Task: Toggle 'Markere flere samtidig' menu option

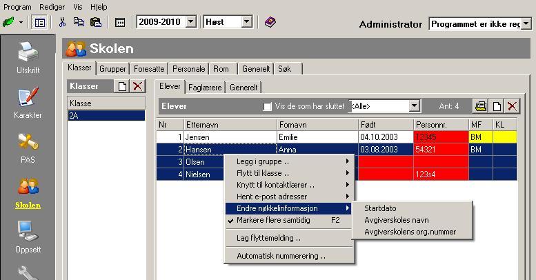Action: pyautogui.click(x=289, y=220)
